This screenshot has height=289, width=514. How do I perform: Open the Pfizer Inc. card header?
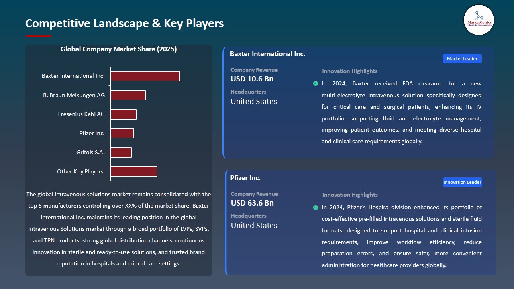click(x=245, y=178)
